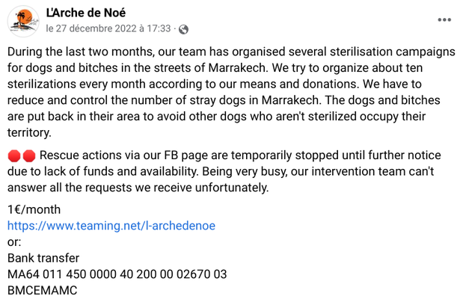Click 'answer all the requests' sentence line

coord(138,188)
